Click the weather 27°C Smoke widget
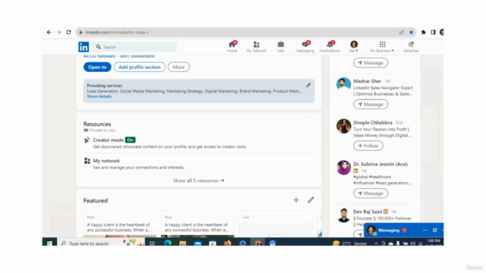Viewport: 486px width, 273px height. 349,243
